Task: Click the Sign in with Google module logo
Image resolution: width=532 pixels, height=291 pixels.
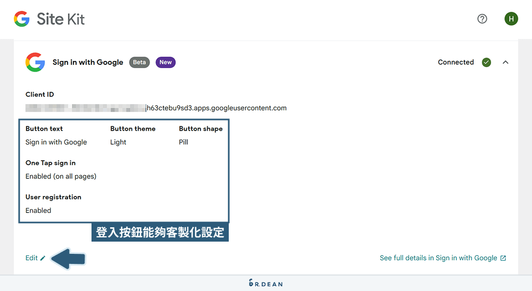Action: (35, 62)
